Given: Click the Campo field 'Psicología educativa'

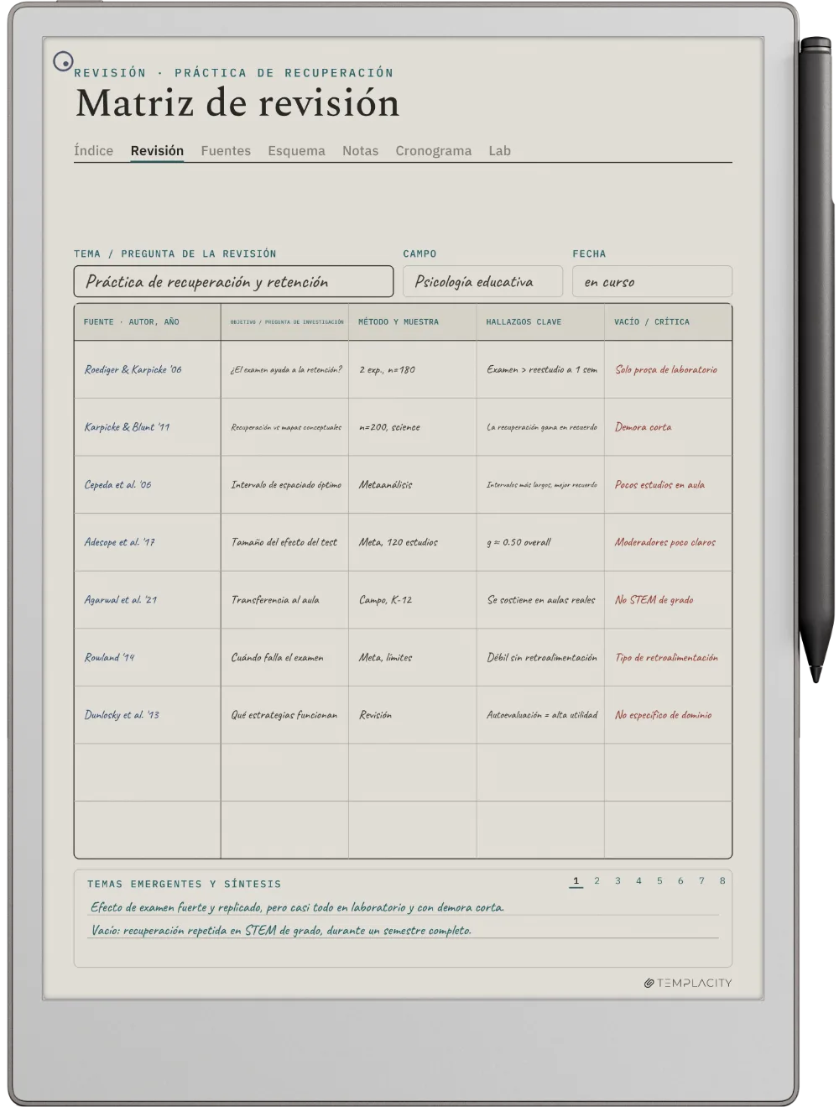Looking at the screenshot, I should [x=482, y=282].
